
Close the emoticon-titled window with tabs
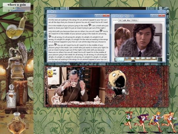click(162, 15)
